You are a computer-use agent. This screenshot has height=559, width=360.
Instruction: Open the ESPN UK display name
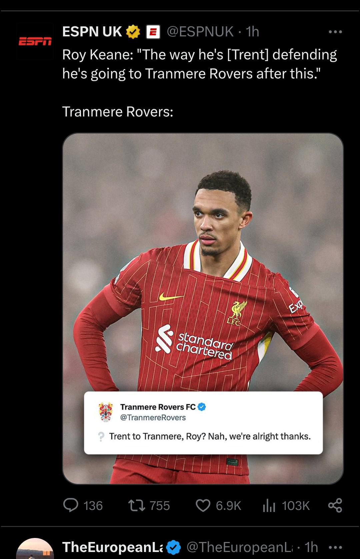coord(92,32)
